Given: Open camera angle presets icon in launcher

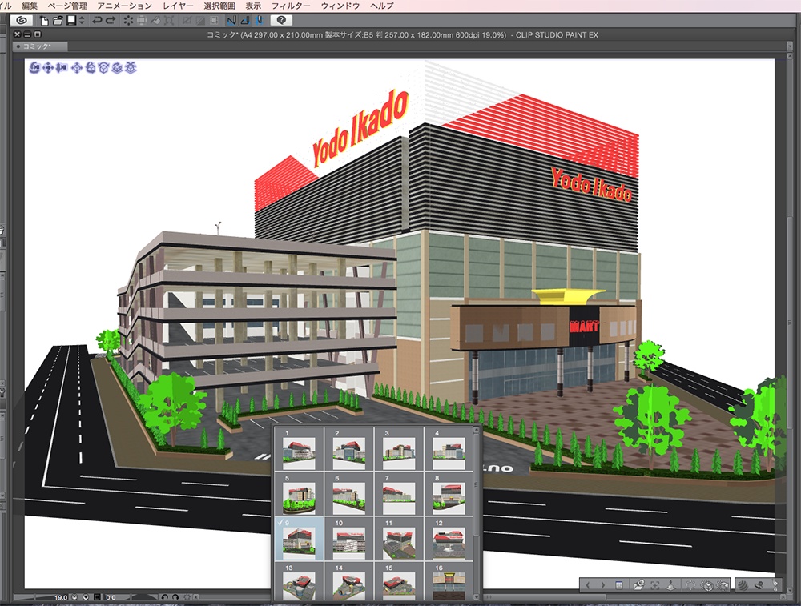Looking at the screenshot, I should 638,585.
